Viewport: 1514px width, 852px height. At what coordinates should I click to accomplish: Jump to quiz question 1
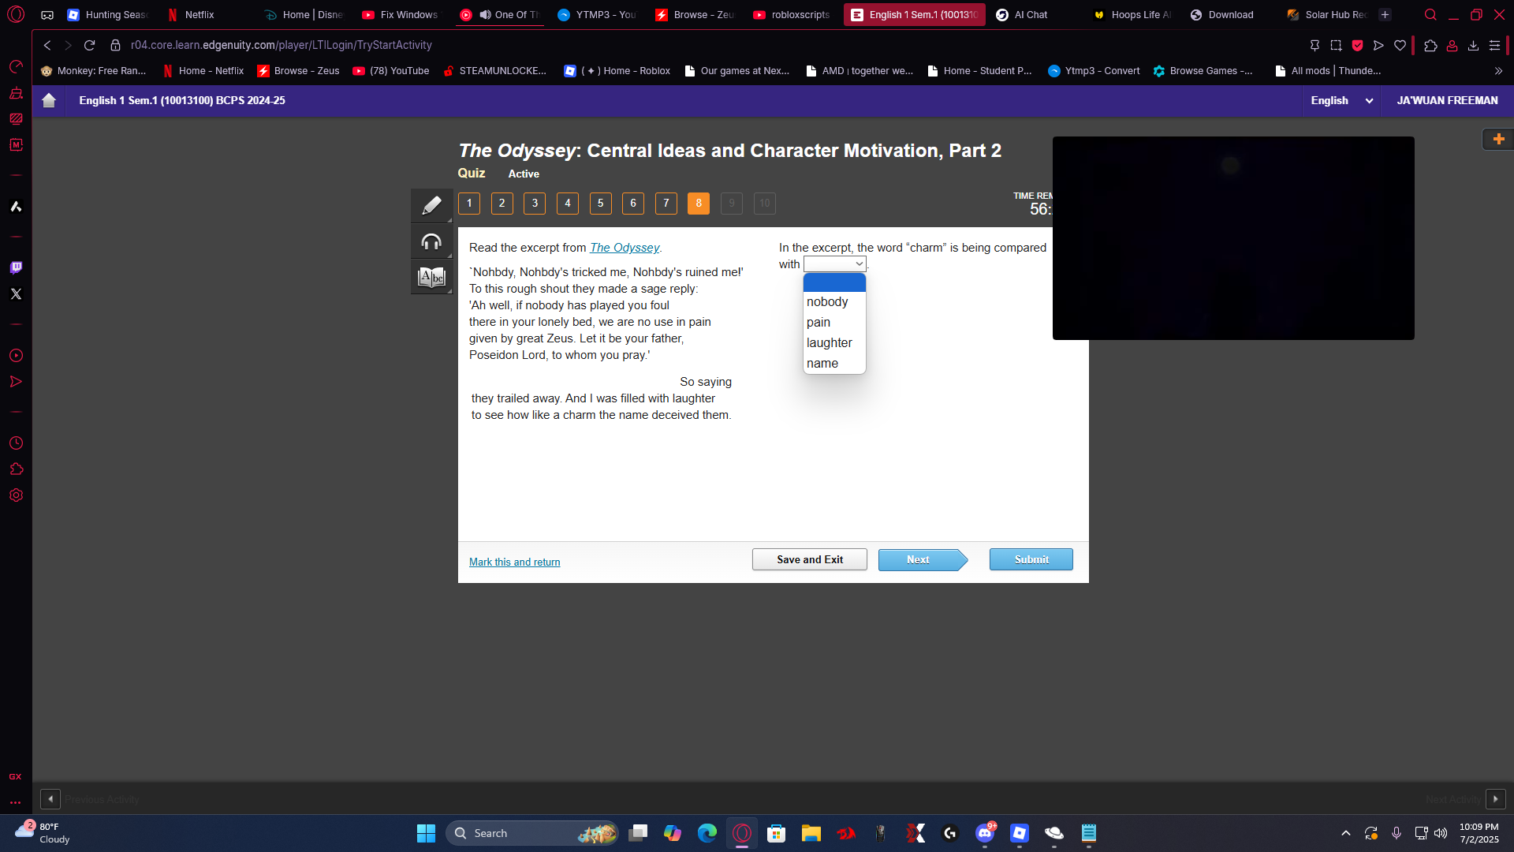coord(469,204)
